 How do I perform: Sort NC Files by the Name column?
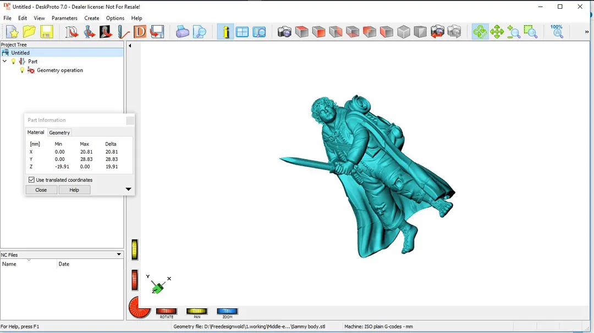point(29,264)
